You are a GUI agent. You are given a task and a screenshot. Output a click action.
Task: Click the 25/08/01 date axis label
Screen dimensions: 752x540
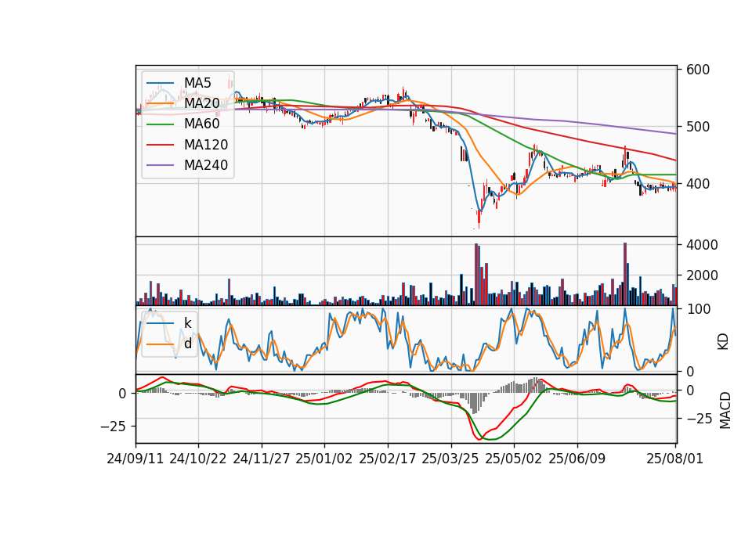[x=674, y=459]
